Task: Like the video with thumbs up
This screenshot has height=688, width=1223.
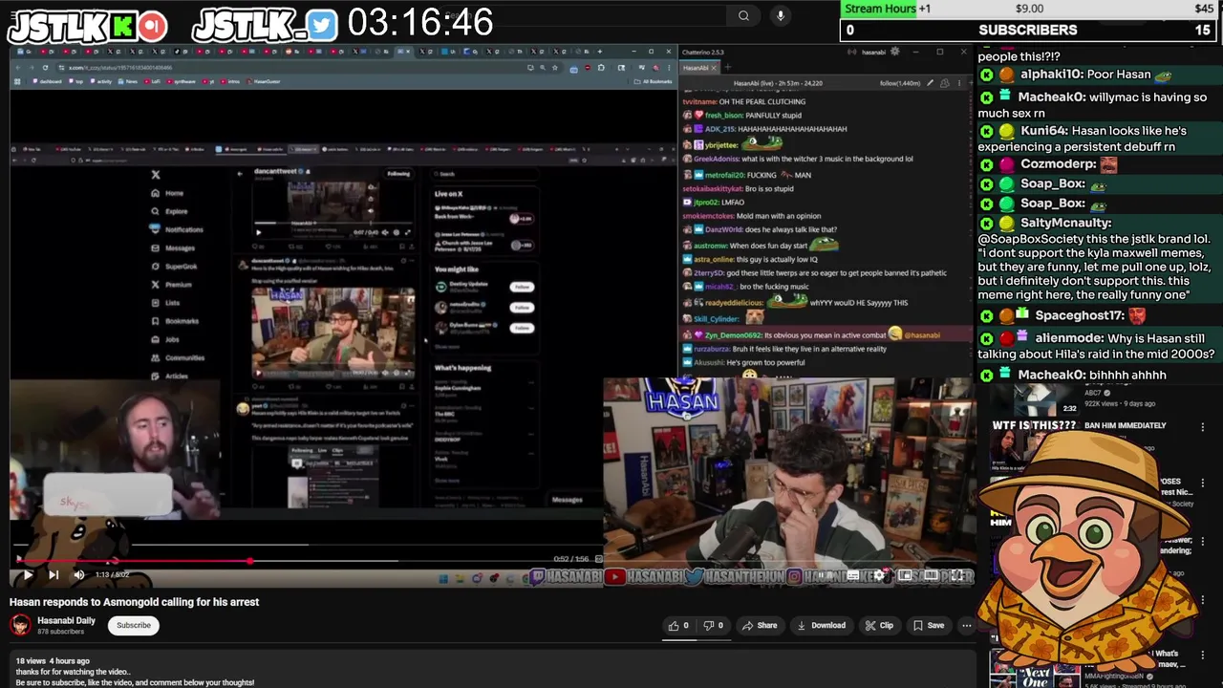Action: [678, 625]
